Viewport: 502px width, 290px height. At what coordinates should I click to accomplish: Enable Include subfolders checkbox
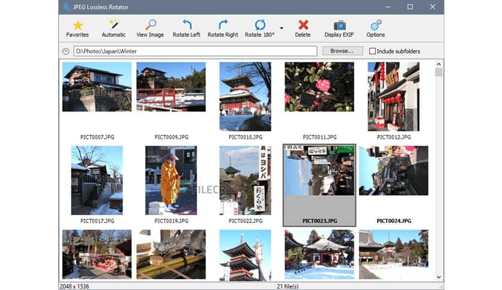click(x=372, y=51)
